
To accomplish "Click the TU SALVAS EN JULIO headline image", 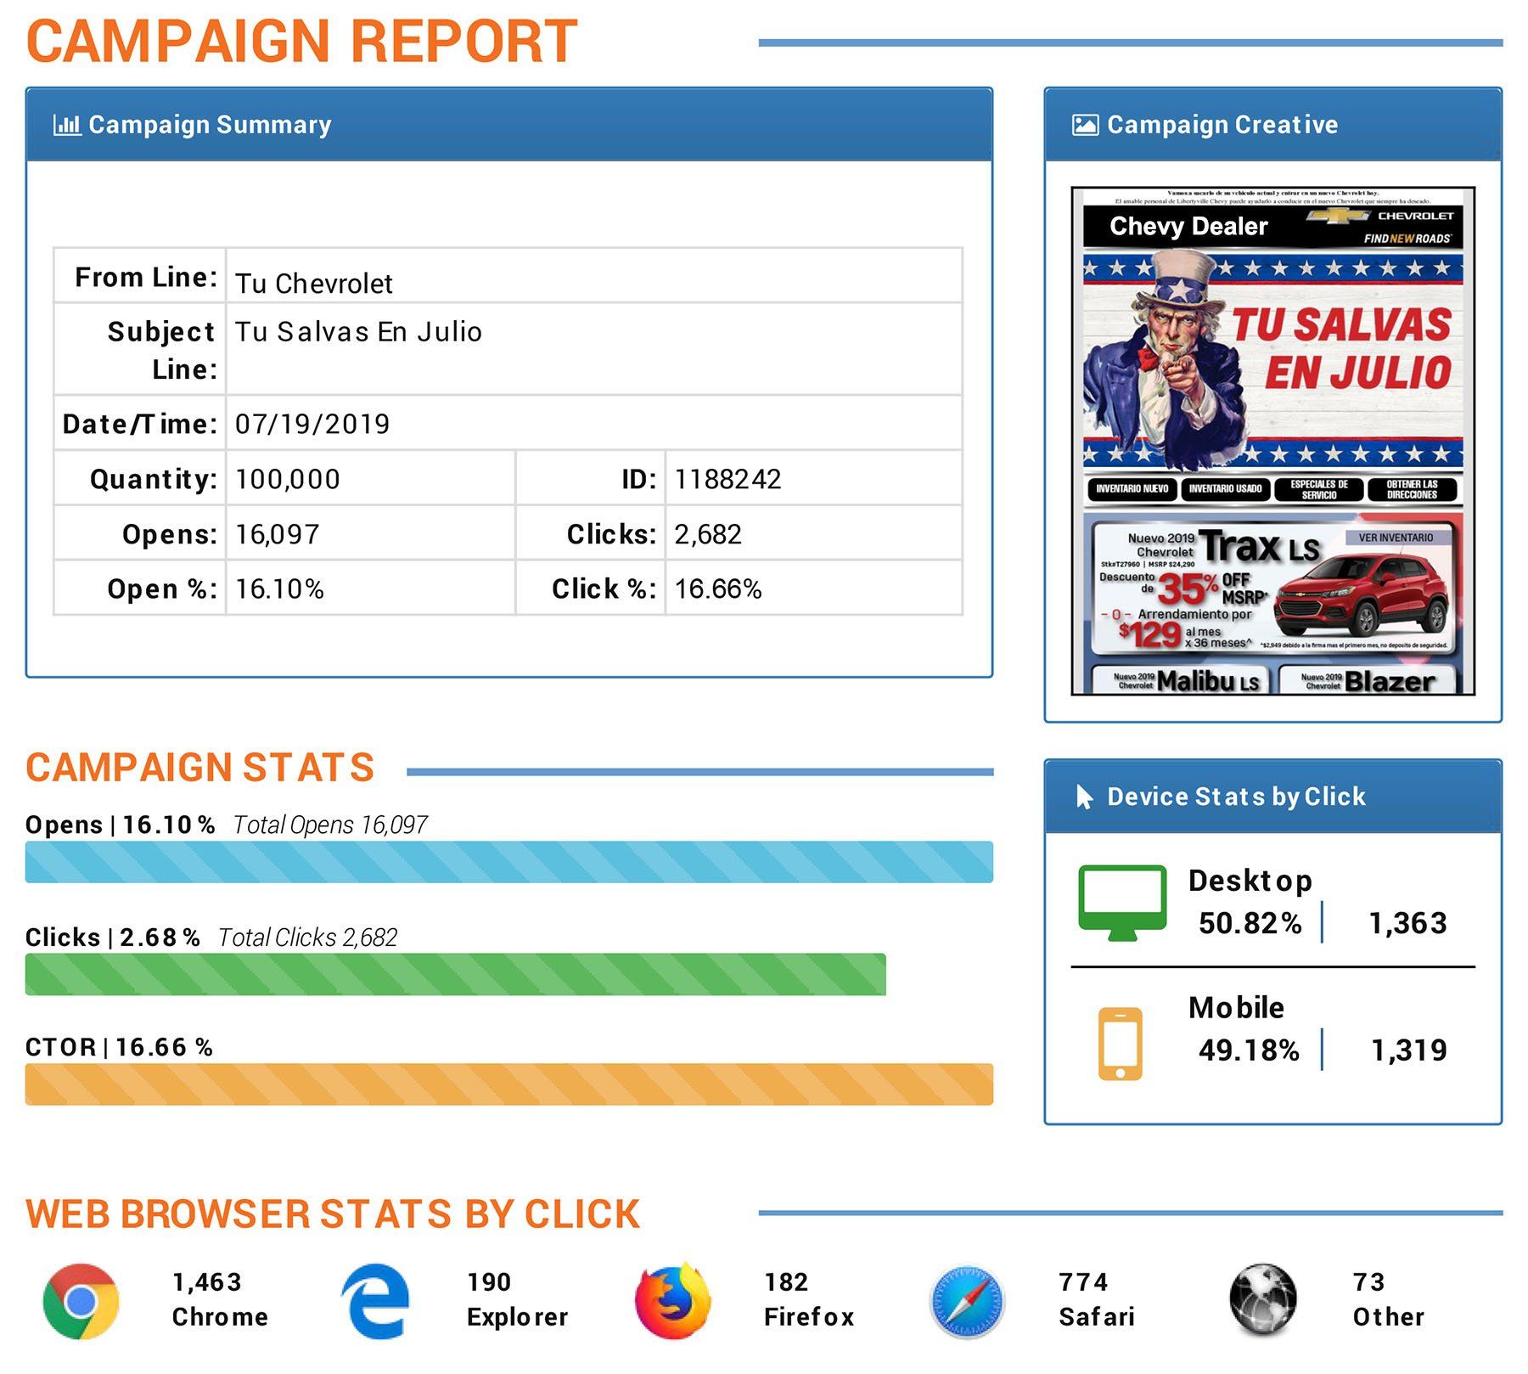I will click(x=1341, y=348).
